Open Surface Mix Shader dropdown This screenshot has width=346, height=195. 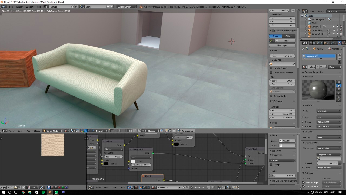click(x=329, y=111)
